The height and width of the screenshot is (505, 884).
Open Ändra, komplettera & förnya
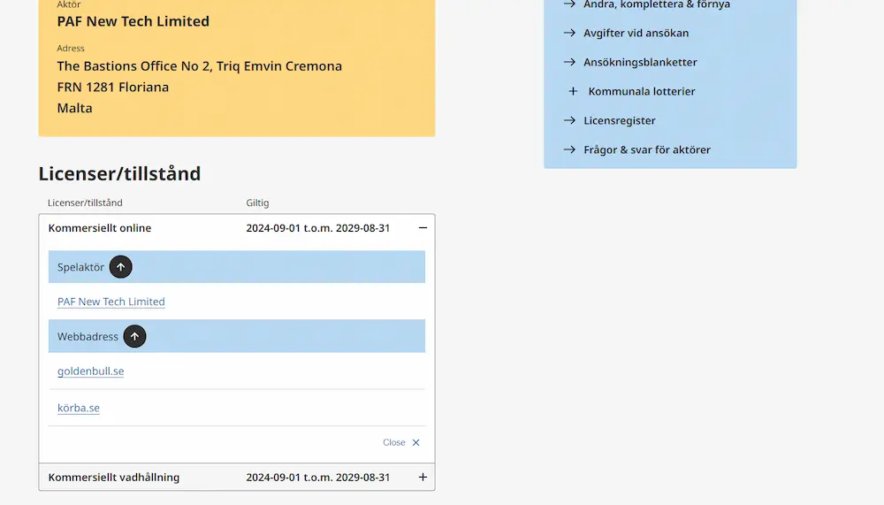656,4
